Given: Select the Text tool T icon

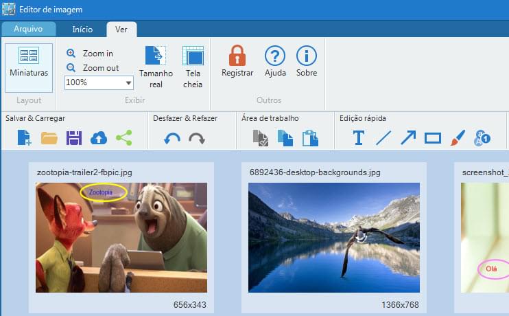Looking at the screenshot, I should 359,138.
